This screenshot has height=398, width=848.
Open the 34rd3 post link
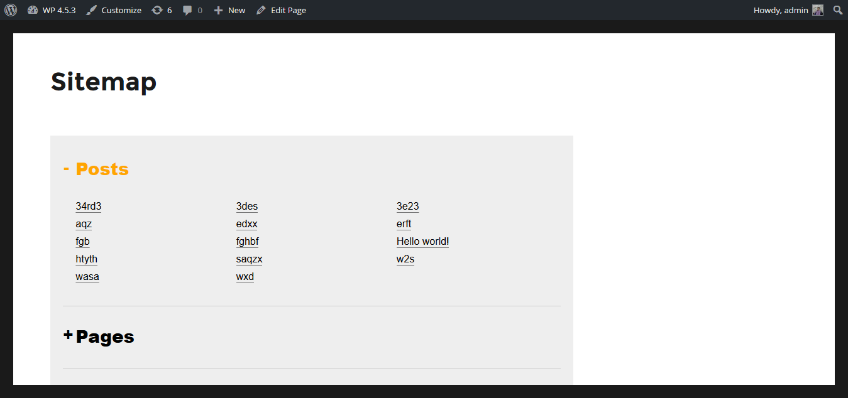tap(88, 207)
